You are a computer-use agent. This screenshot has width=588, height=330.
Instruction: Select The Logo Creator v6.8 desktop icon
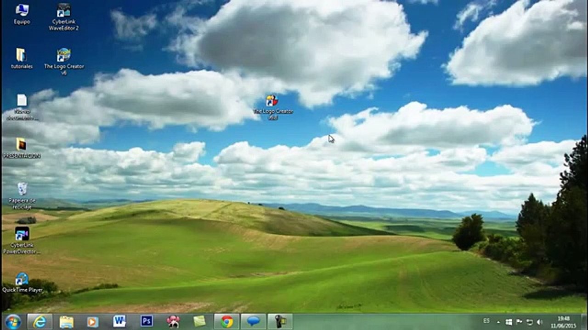(x=273, y=107)
